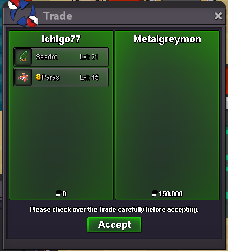Click the Metalgreymon player name header
228x251 pixels.
pyautogui.click(x=167, y=39)
